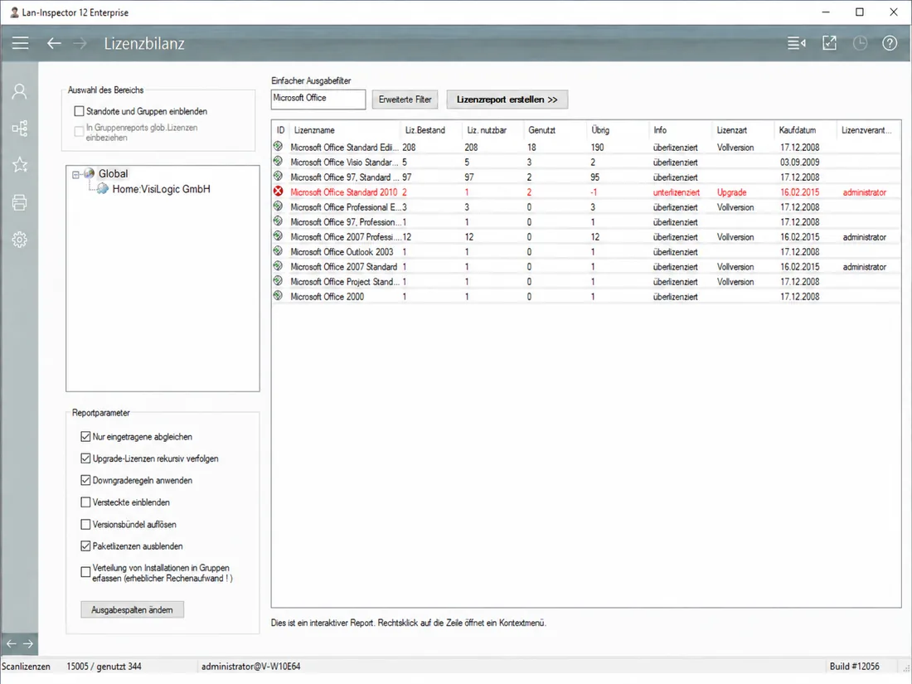Sort by Liz.Bestand column header

[430, 129]
